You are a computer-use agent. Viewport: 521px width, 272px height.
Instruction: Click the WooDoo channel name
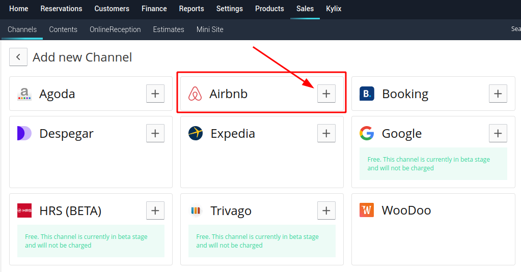pos(406,210)
